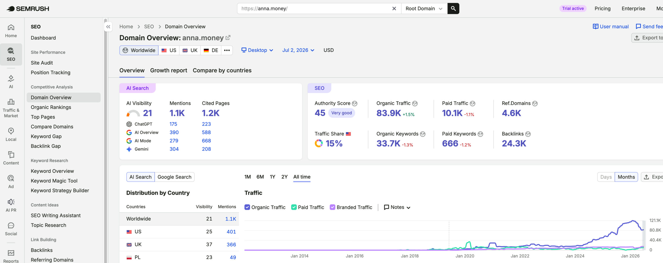Click the AI Visibility gauge
Screen dimensions: 663x263
coord(133,113)
